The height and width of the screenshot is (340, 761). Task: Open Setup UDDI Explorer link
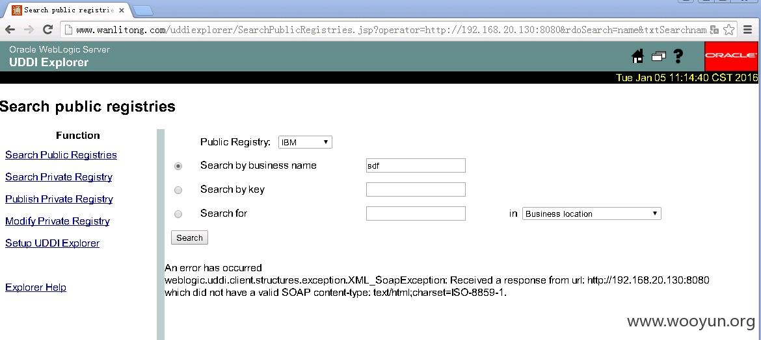coord(53,243)
